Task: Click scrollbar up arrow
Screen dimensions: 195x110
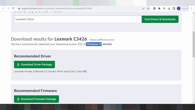Action: pos(194,13)
